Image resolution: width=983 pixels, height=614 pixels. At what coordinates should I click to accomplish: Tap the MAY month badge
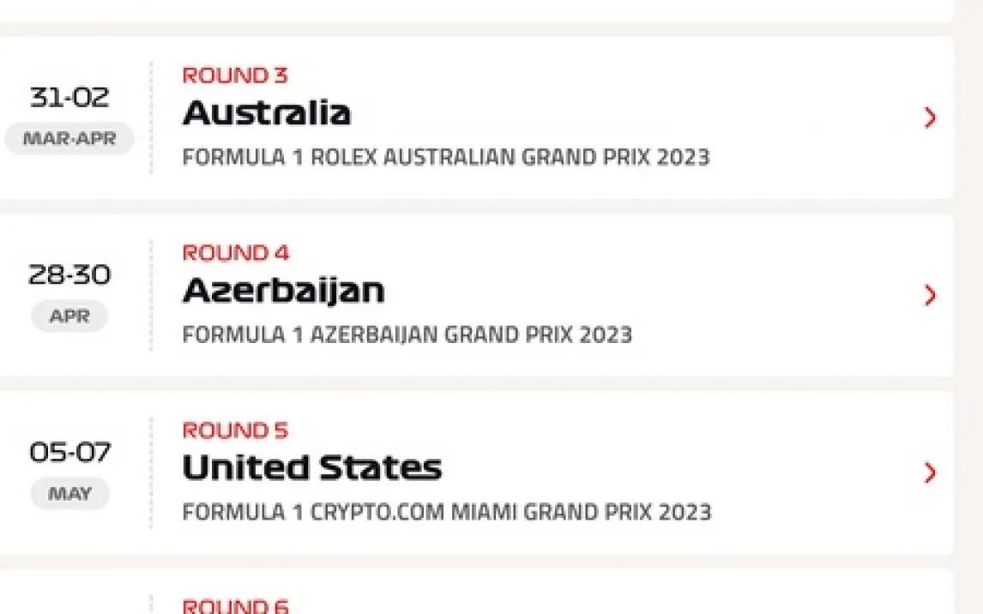[x=69, y=494]
